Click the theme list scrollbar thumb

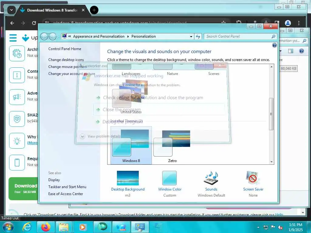tap(271, 114)
